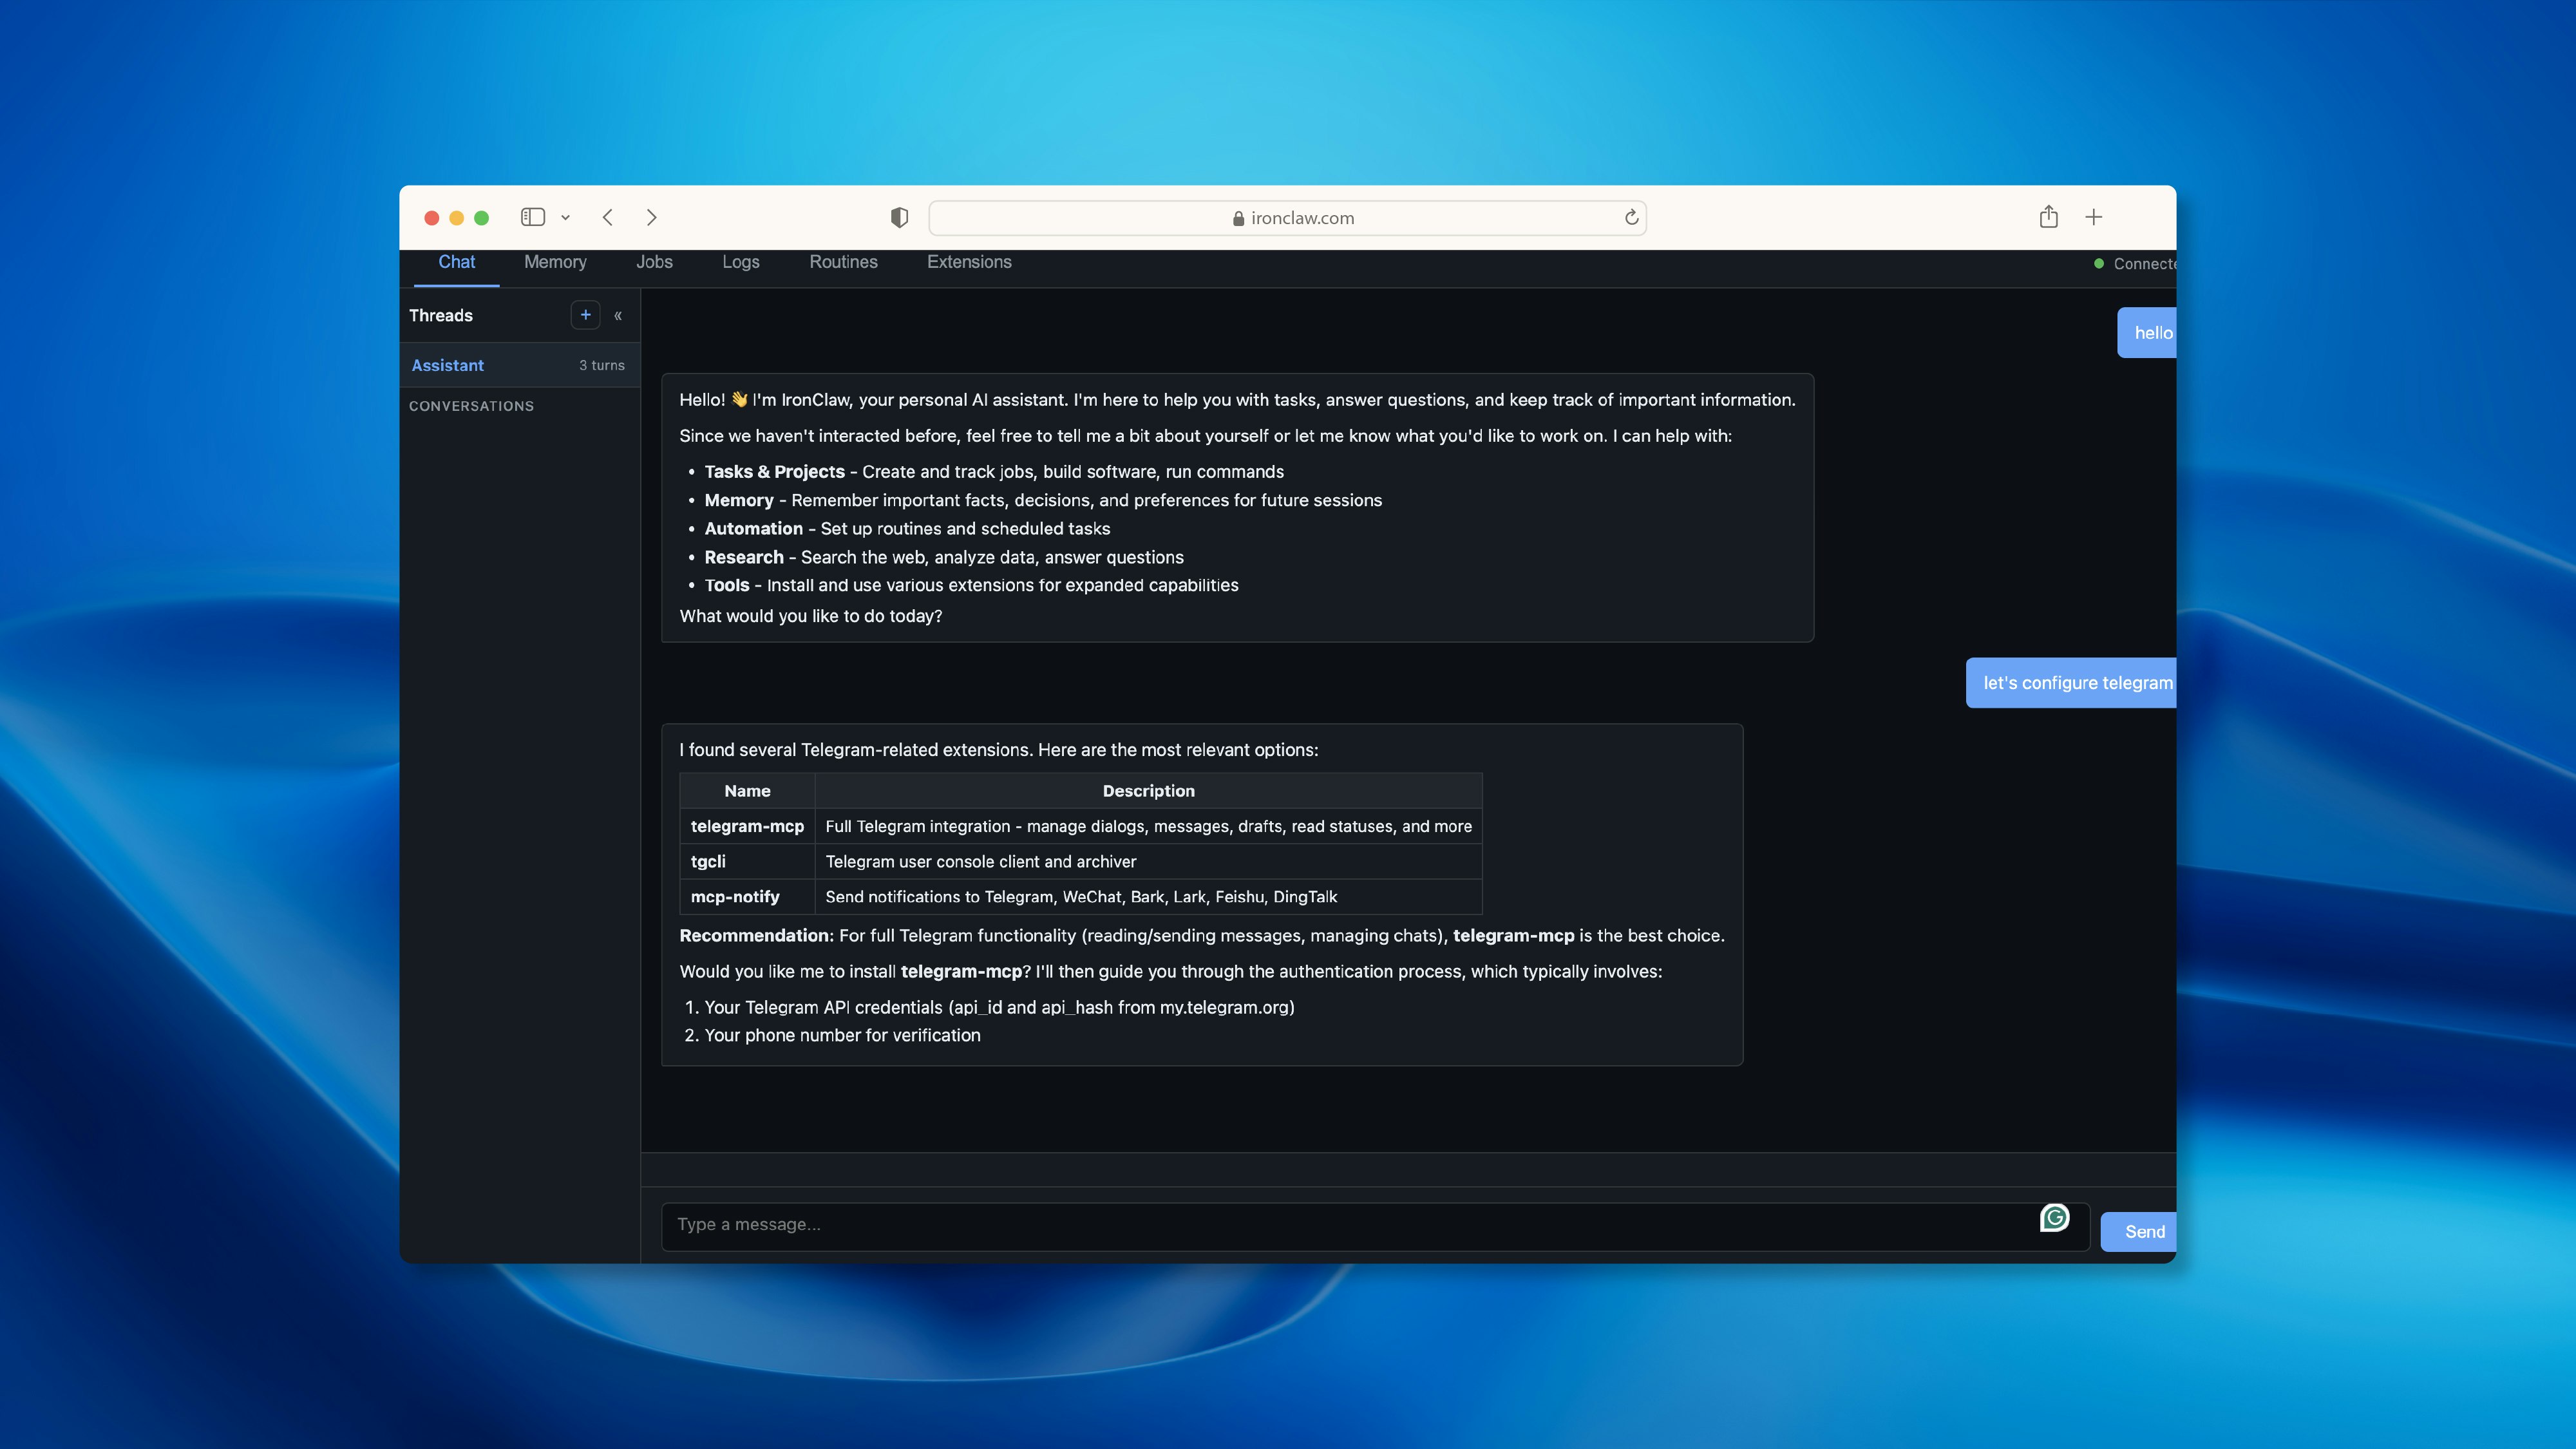Switch to the Logs tab
Screen dimensions: 2576x1449
coord(740,262)
